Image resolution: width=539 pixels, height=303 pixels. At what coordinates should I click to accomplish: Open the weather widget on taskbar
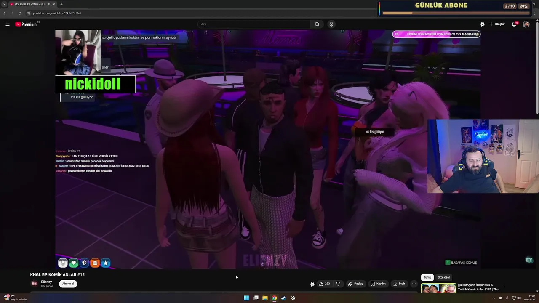[x=15, y=298]
